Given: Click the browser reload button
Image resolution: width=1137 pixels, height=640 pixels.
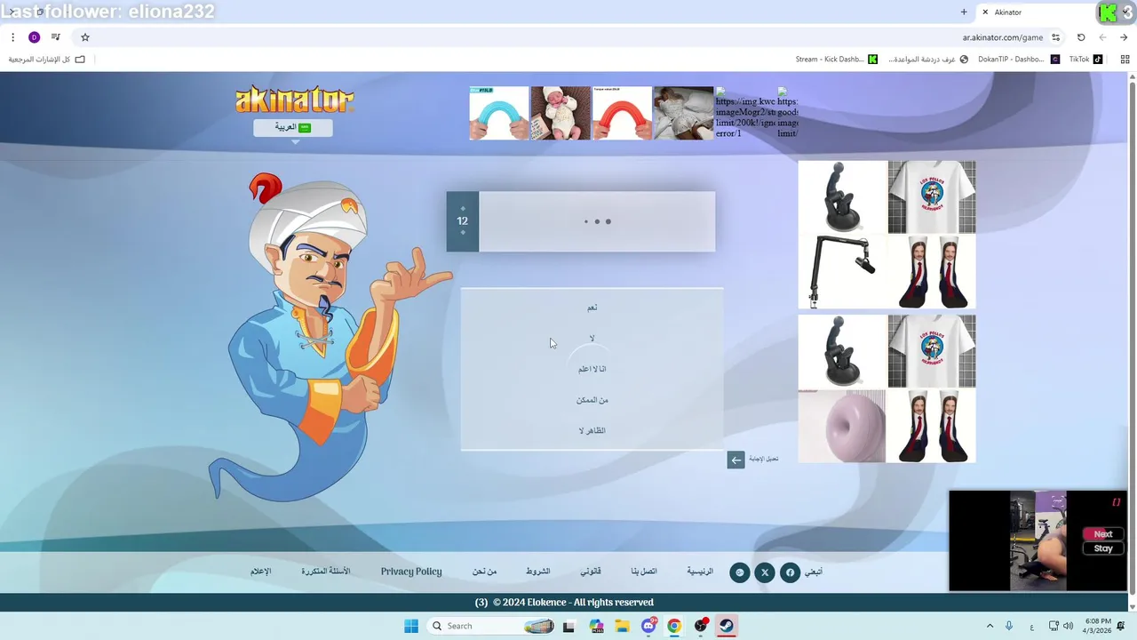Looking at the screenshot, I should [1081, 37].
